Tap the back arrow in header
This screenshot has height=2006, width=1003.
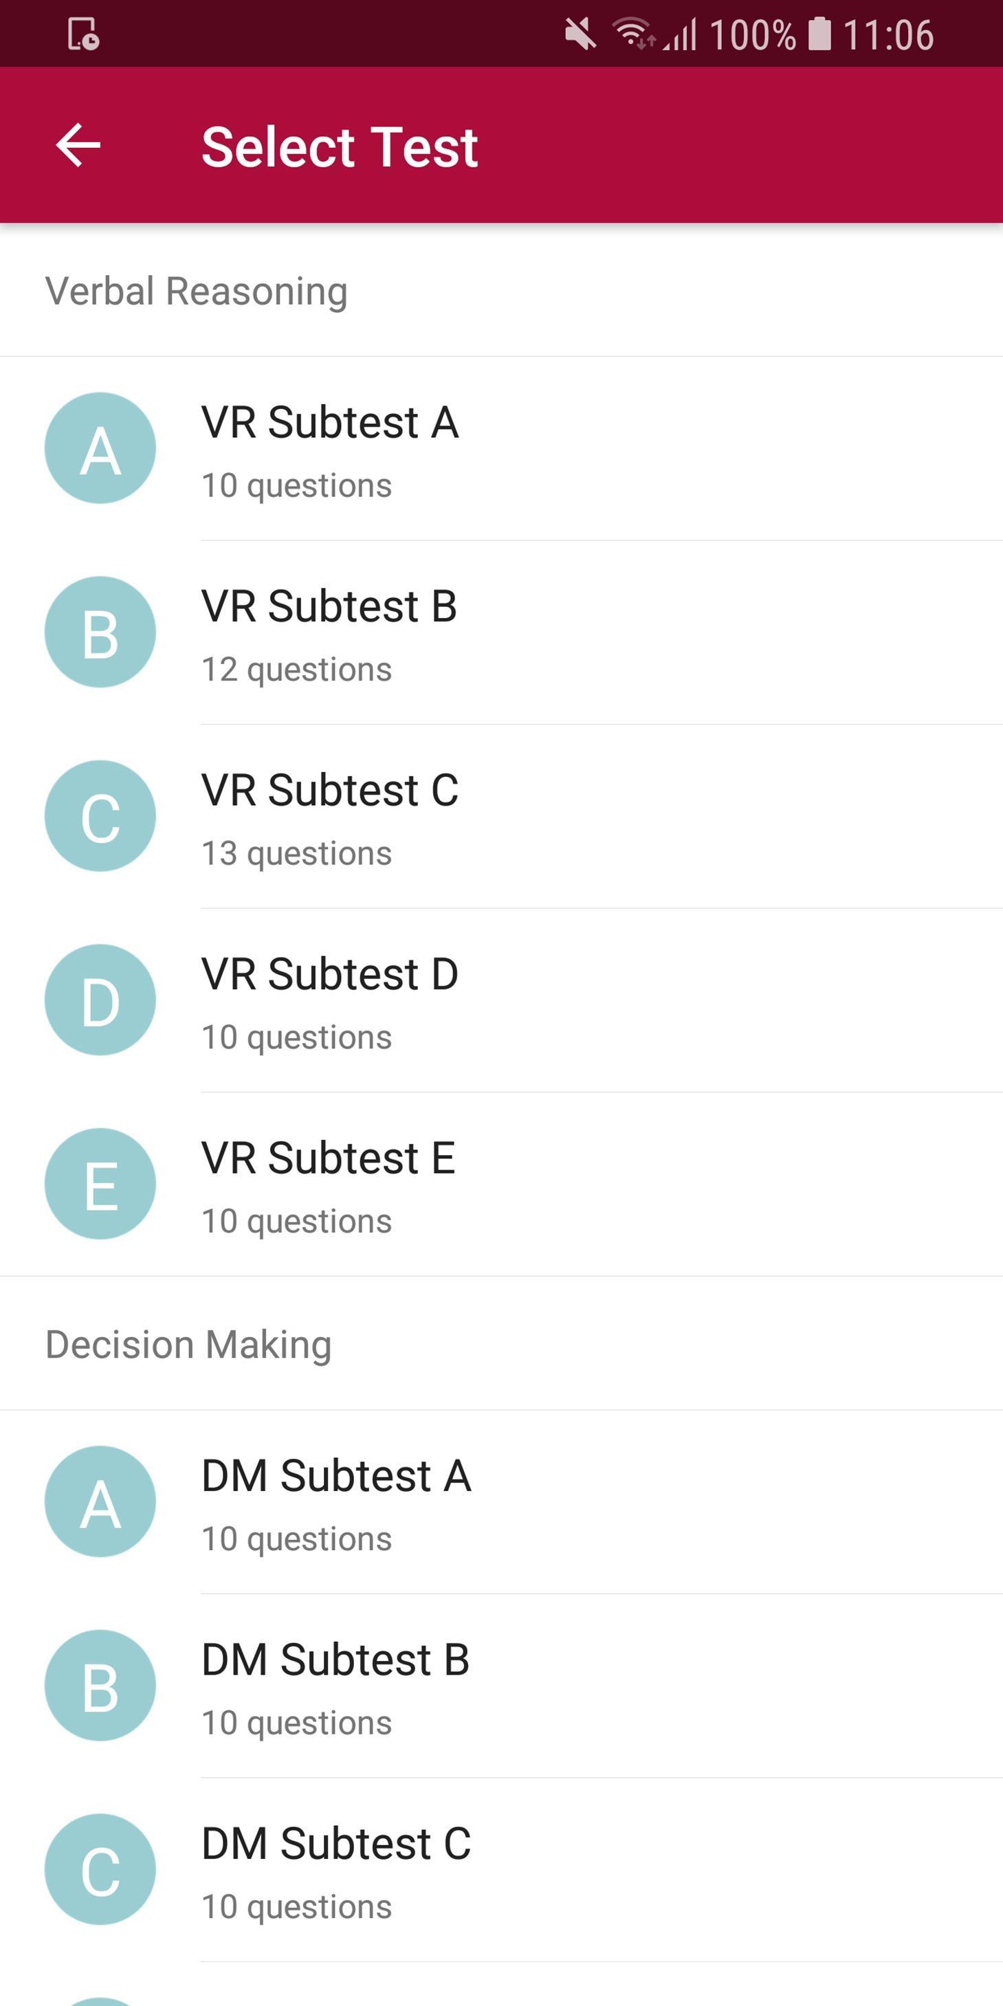(x=78, y=145)
